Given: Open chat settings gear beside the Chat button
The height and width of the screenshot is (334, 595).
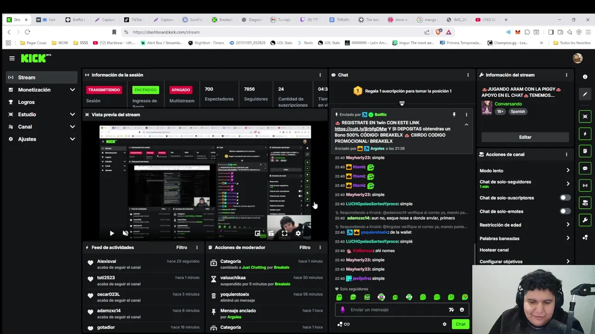Looking at the screenshot, I should (x=444, y=324).
